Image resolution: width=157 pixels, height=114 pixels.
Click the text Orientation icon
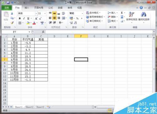(60, 23)
